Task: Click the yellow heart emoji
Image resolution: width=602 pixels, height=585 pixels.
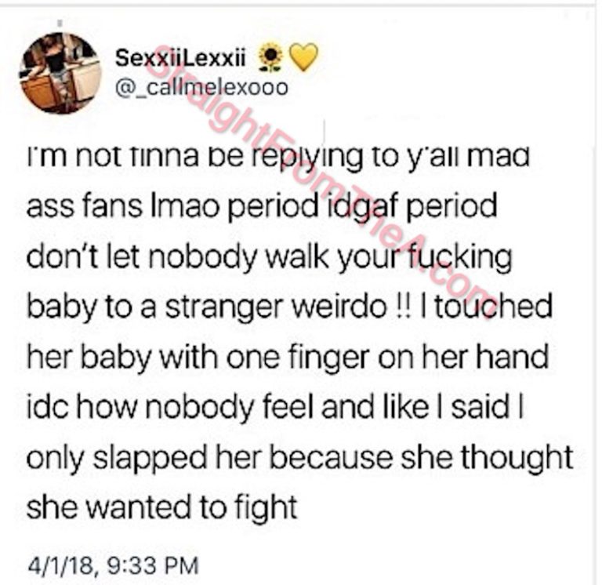Action: 303,57
